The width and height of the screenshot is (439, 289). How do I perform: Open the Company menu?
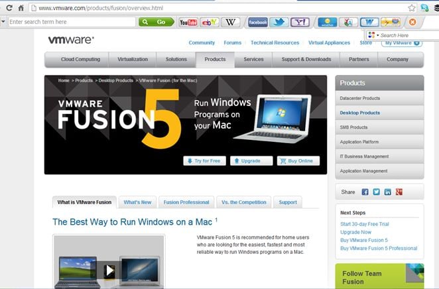(397, 59)
